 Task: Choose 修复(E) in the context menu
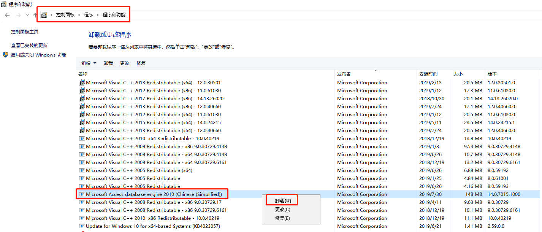coord(282,218)
